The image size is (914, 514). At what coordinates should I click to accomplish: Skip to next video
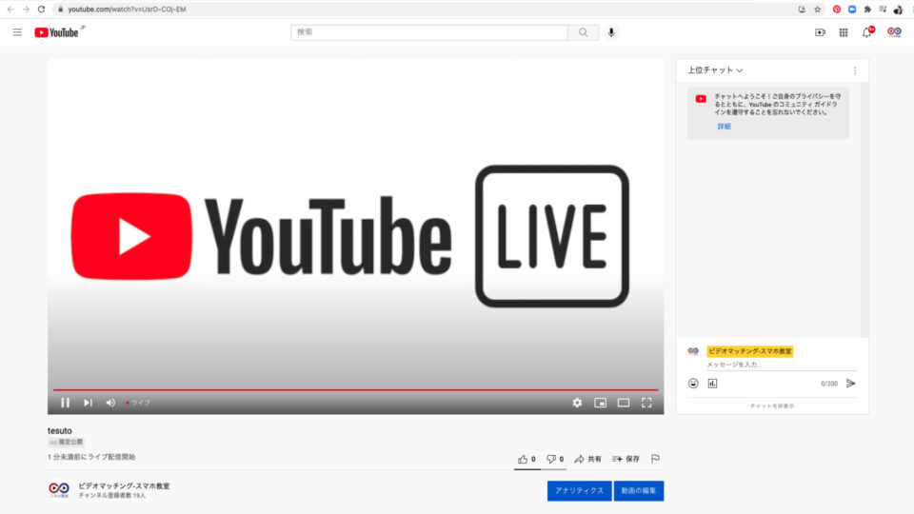(x=88, y=403)
